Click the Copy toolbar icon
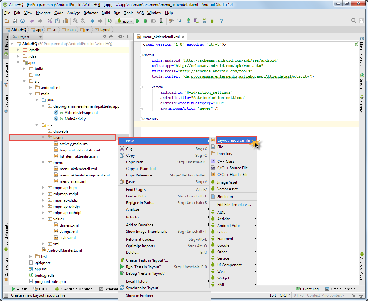Screen dimensions: 368x301 click(x=57, y=21)
